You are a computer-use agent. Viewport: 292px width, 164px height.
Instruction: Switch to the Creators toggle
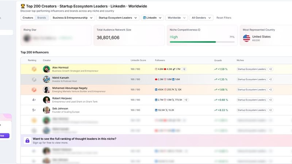point(28,17)
